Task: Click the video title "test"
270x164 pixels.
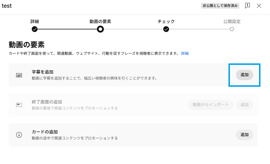Action: [7, 6]
